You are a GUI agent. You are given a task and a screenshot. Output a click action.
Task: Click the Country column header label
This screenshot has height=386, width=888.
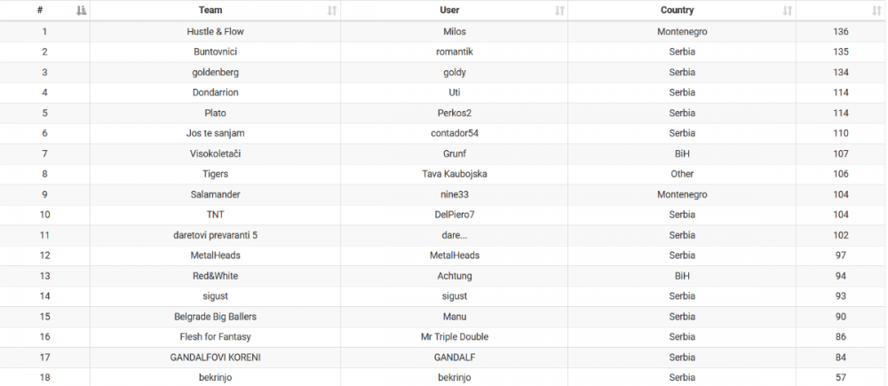click(677, 11)
